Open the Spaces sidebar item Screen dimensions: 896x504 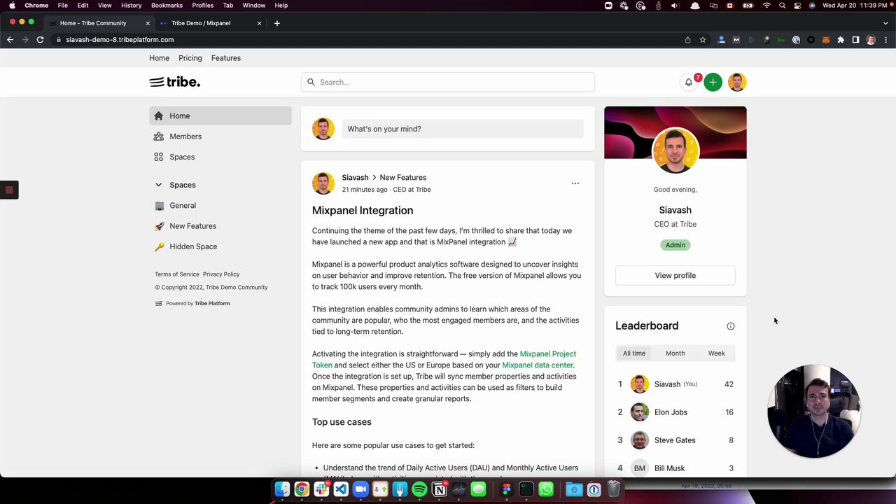click(220, 157)
